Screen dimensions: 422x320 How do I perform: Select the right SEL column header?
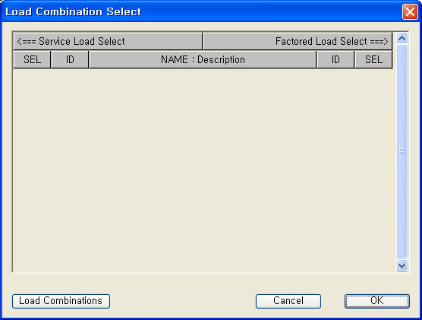(x=373, y=59)
